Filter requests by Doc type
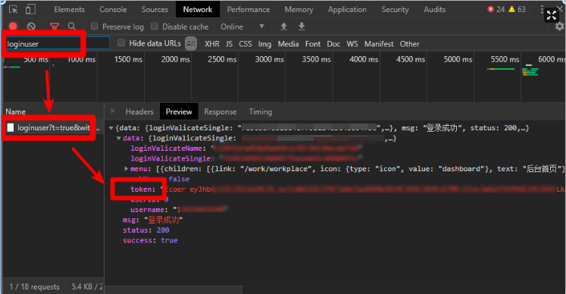 pos(333,44)
